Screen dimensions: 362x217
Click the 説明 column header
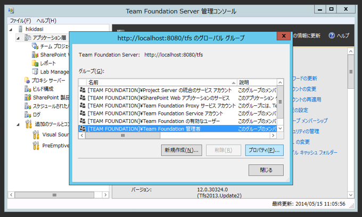[x=257, y=82]
